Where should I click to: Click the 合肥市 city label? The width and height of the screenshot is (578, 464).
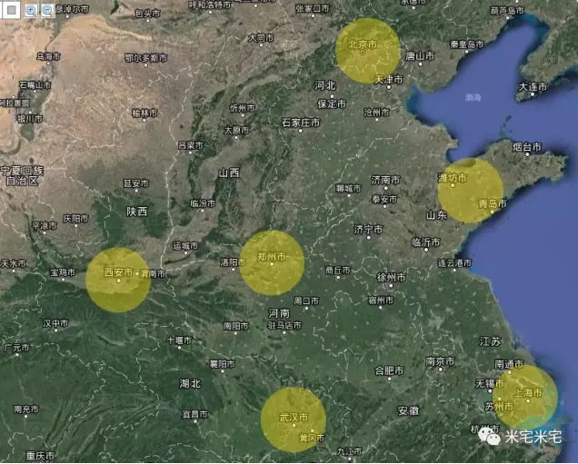389,370
